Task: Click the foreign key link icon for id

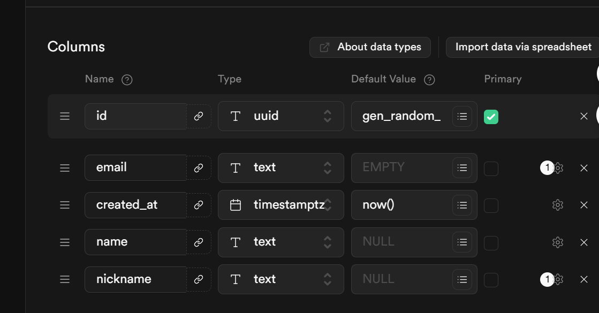Action: pos(199,116)
